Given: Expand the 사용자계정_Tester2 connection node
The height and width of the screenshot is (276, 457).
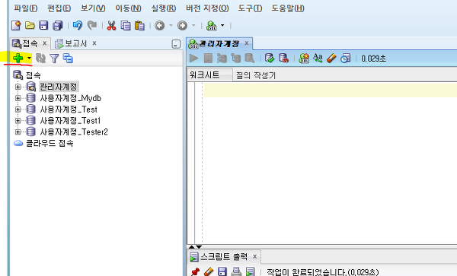Looking at the screenshot, I should click(x=18, y=132).
